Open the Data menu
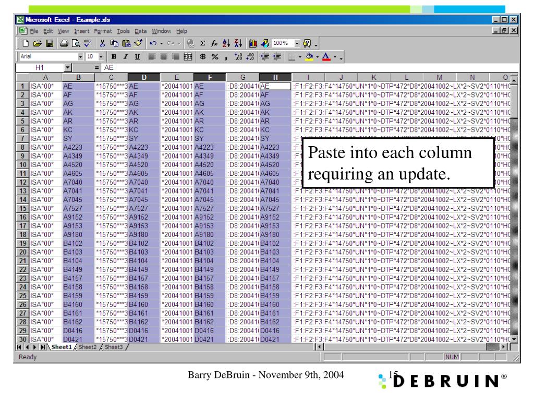This screenshot has width=534, height=401. 140,31
